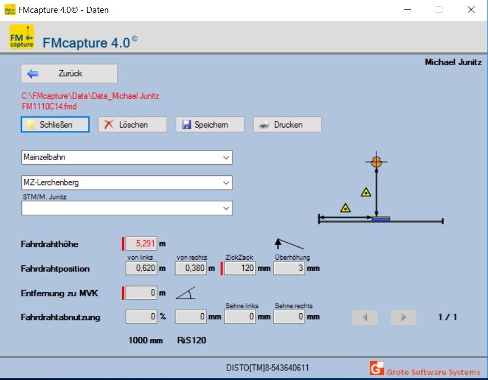Image resolution: width=488 pixels, height=380 pixels.
Task: Click the FM capture logo in header
Action: click(21, 37)
